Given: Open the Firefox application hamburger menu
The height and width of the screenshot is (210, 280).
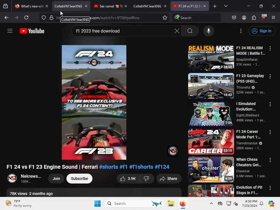Looking at the screenshot, I should point(273,17).
